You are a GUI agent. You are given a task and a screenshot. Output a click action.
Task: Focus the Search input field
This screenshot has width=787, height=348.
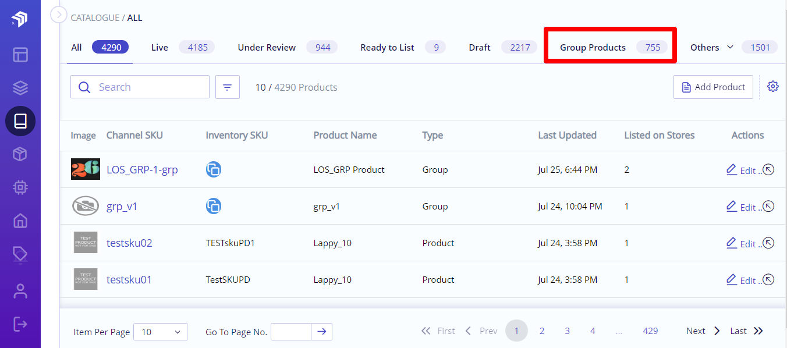(140, 87)
